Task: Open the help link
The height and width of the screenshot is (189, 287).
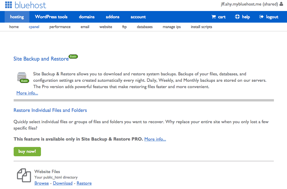Action: [246, 17]
